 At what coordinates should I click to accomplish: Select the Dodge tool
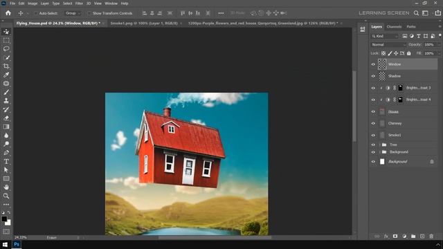[6, 144]
